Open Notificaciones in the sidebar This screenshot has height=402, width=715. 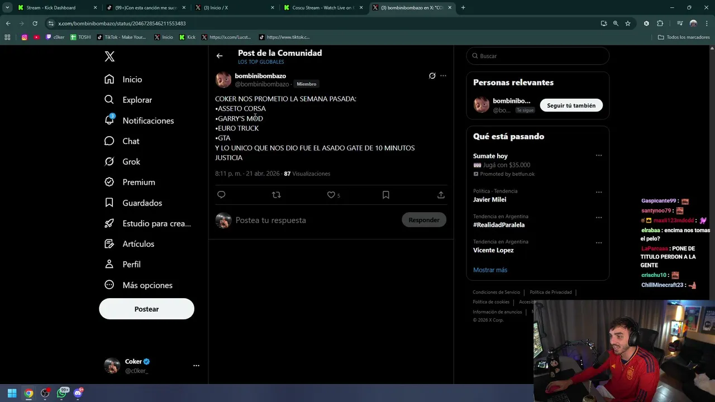click(x=139, y=121)
